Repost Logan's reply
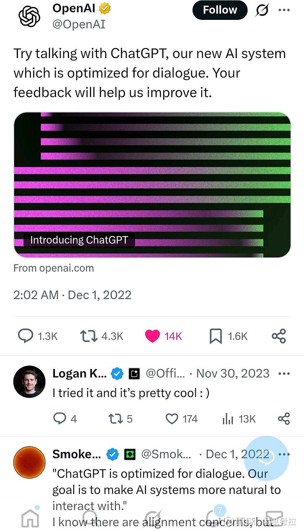The image size is (305, 531). point(114,419)
